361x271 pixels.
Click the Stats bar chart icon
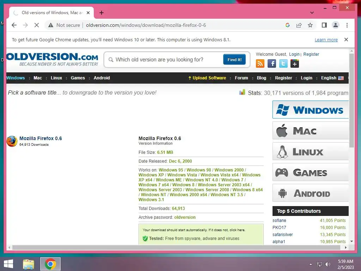tap(242, 92)
